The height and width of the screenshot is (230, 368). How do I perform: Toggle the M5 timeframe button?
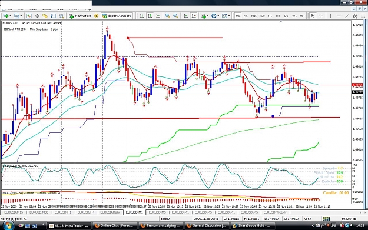coord(246,16)
